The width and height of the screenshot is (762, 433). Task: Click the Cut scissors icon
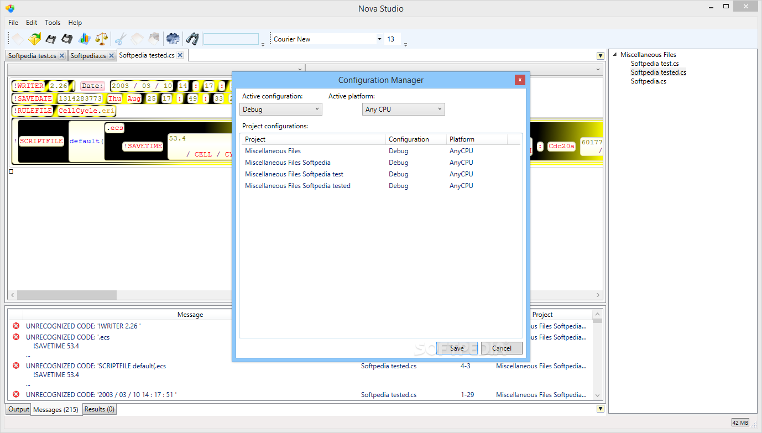[x=121, y=39]
